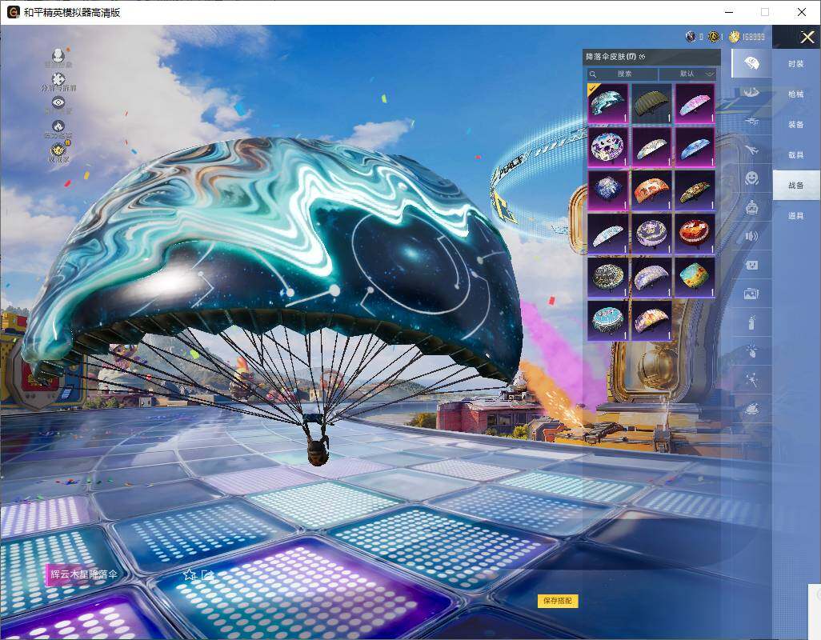Open the backpack skin category icon

[752, 92]
